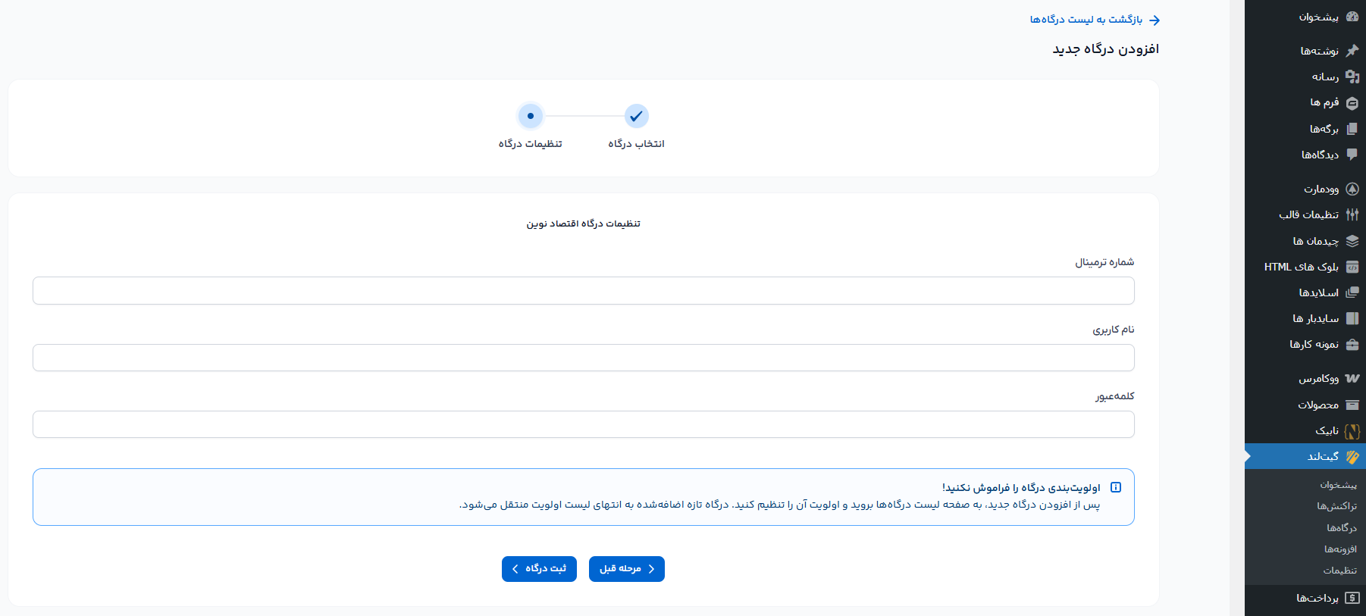Click the info icon in priority notice
Screen dimensions: 1366x616
click(x=1116, y=487)
